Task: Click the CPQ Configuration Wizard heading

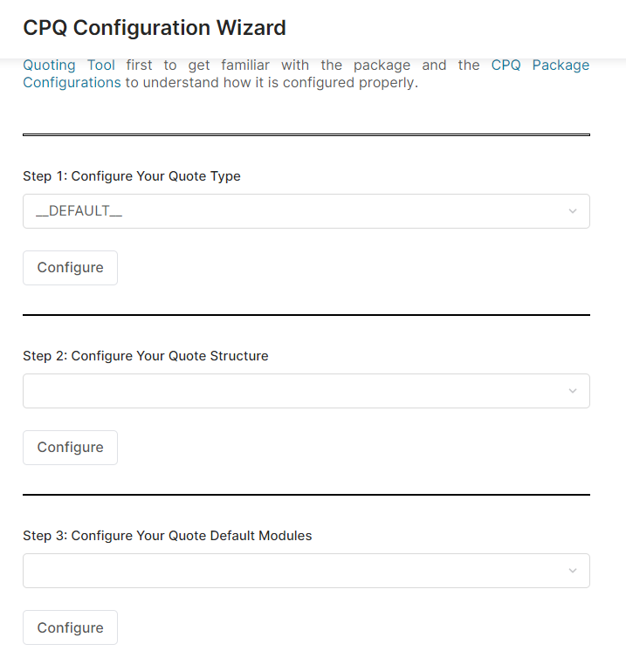Action: coord(155,28)
